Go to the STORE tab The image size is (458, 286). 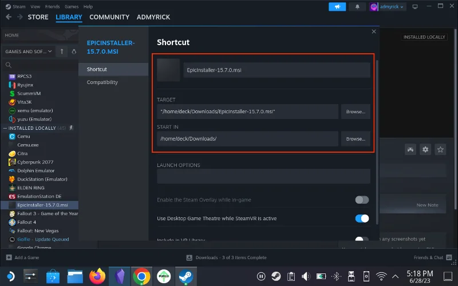point(38,17)
